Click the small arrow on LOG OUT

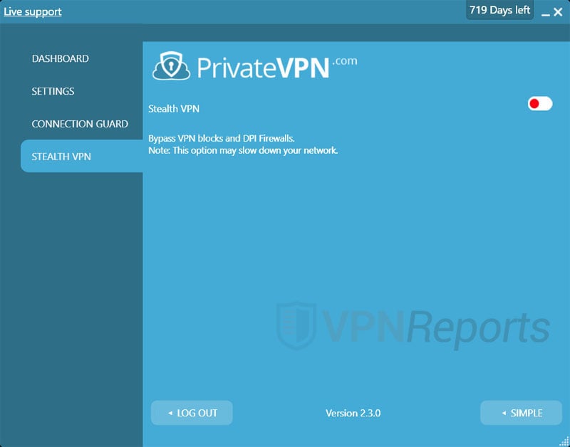click(x=170, y=413)
